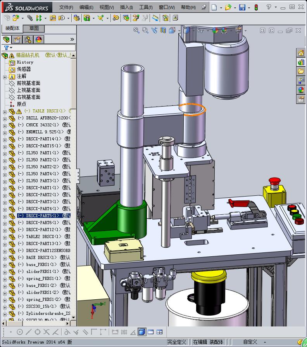The height and width of the screenshot is (347, 307).
Task: Toggle the four view layout icon
Action: coord(159,332)
